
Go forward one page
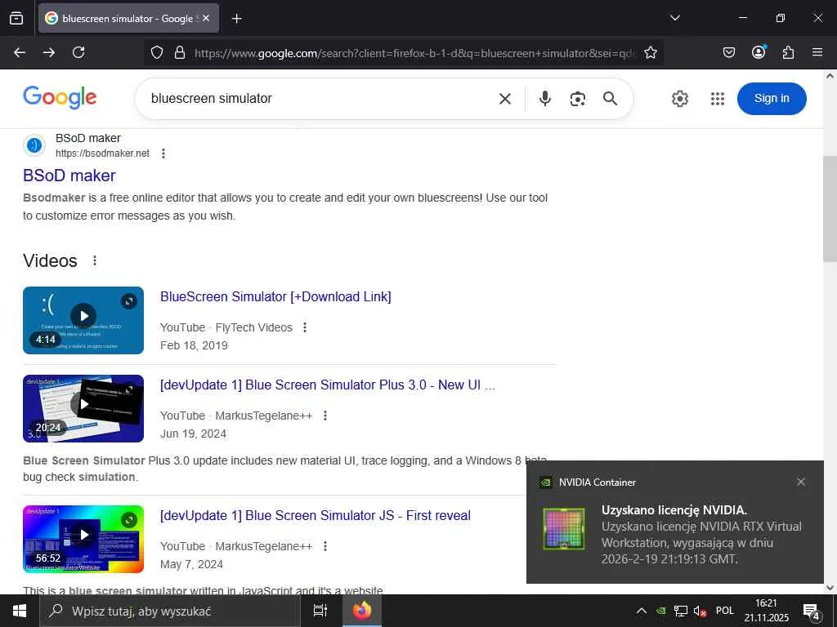tap(49, 52)
